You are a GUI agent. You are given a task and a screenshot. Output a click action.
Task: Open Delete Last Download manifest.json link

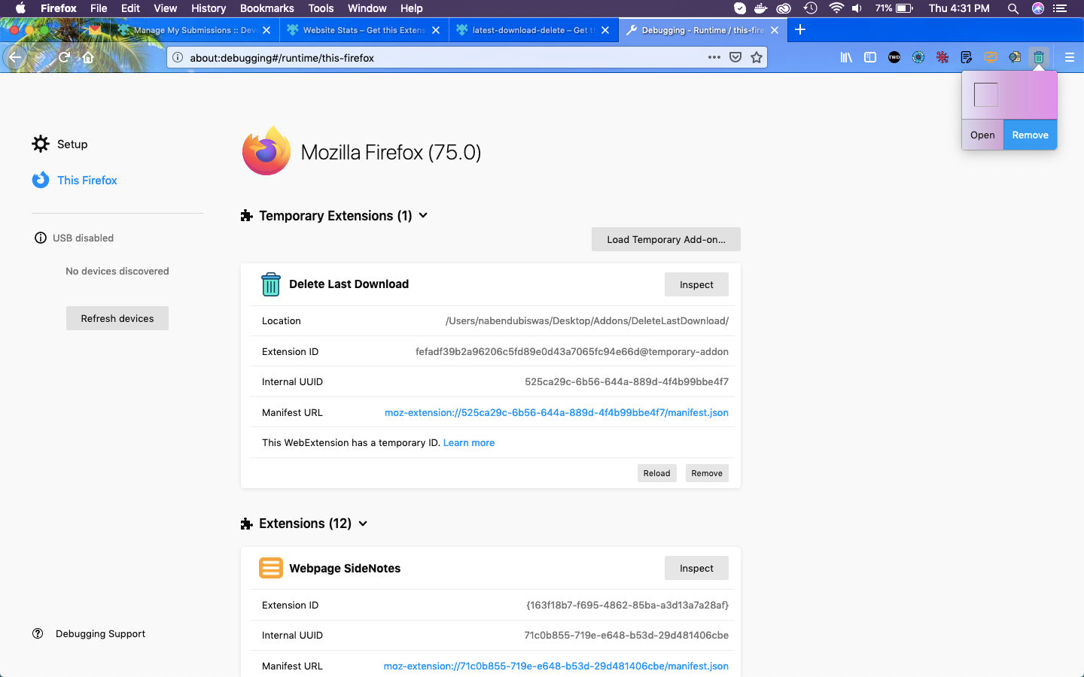point(556,412)
